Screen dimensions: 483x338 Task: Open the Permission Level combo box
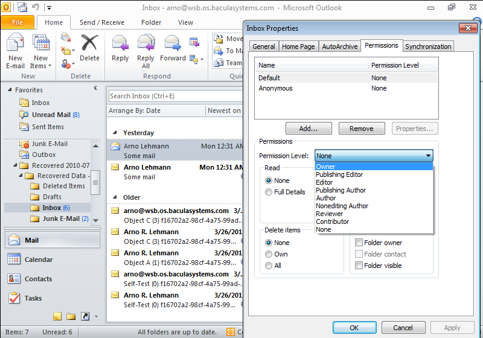click(374, 156)
